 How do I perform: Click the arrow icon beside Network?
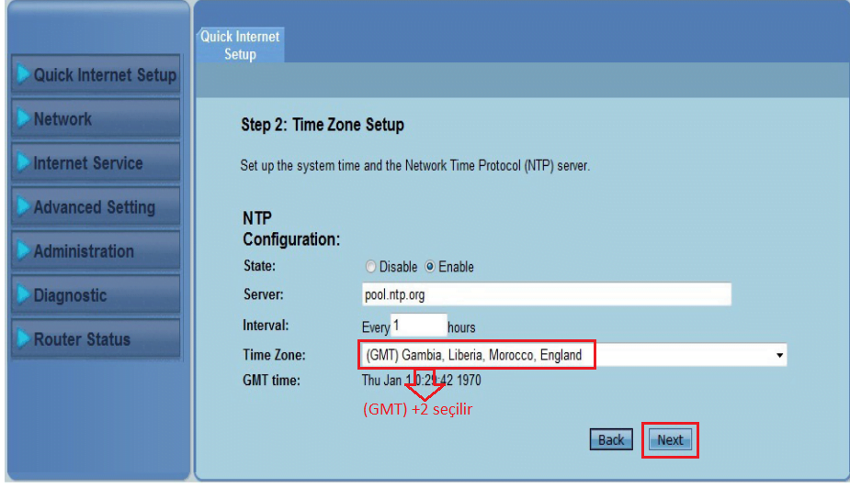(x=23, y=118)
